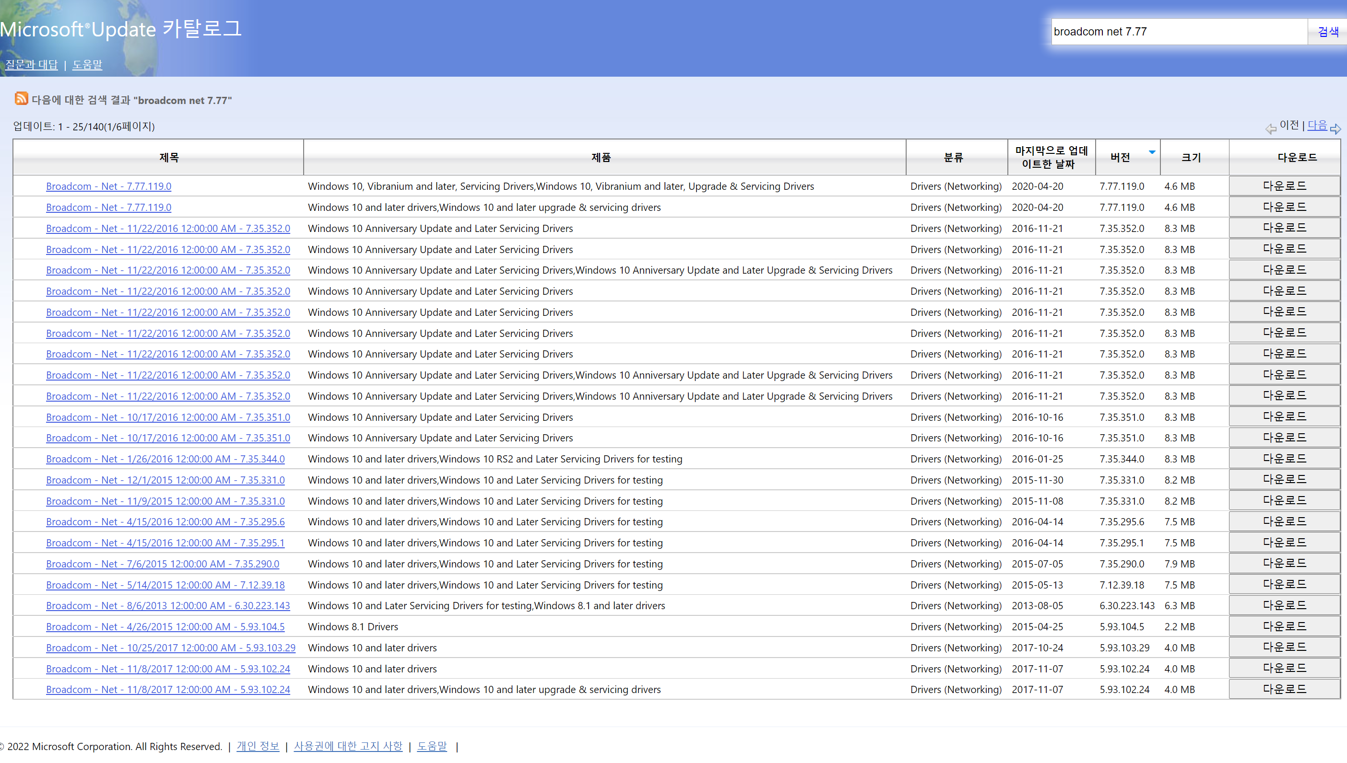Click 다운로드 for the 2015-11-30 7.35.331.0 row

click(1284, 480)
